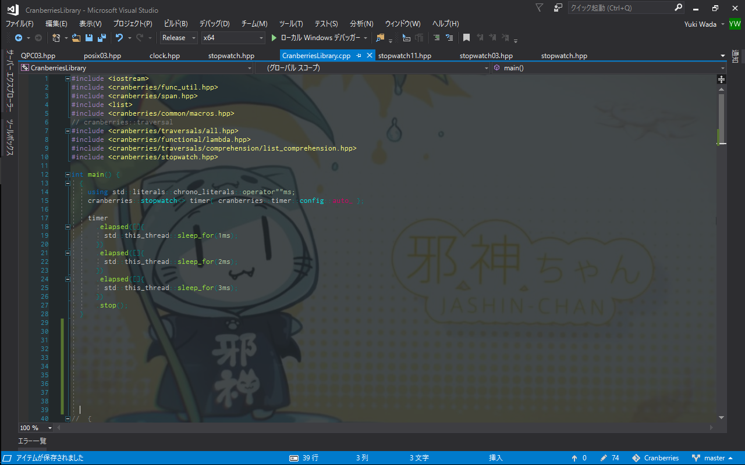Click the YW account avatar
This screenshot has width=745, height=465.
735,24
